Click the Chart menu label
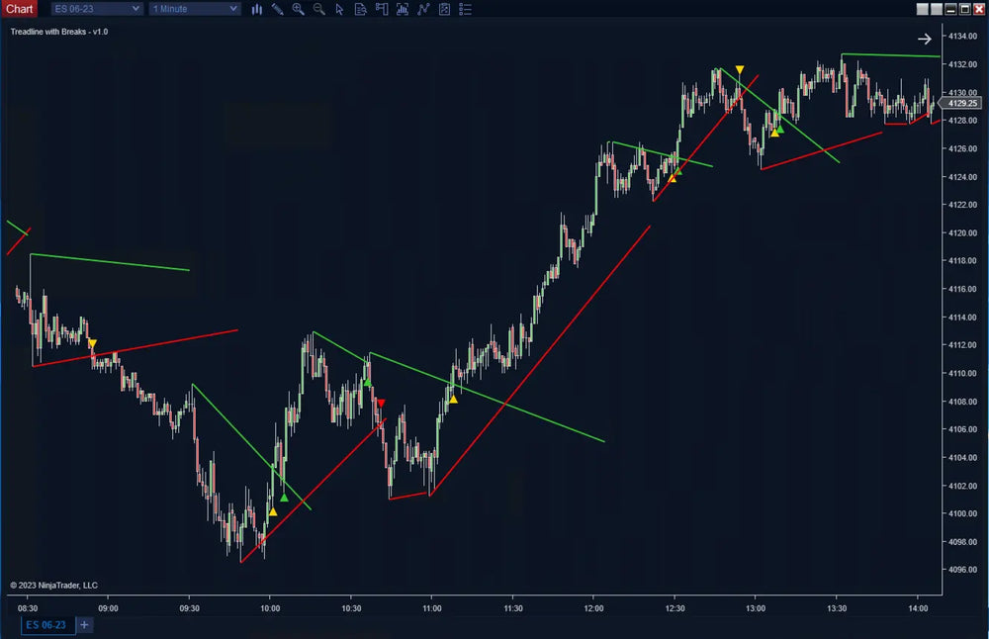This screenshot has width=989, height=639. click(x=20, y=8)
